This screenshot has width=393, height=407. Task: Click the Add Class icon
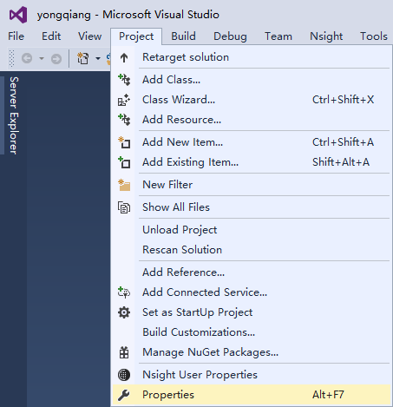124,80
